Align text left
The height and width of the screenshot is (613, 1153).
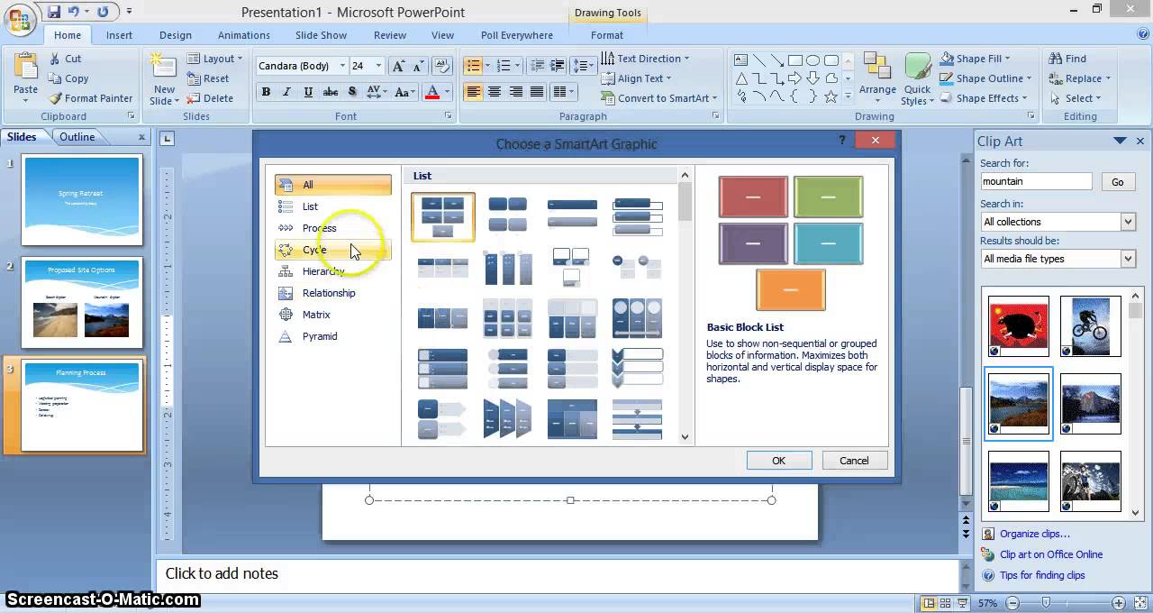click(x=473, y=92)
